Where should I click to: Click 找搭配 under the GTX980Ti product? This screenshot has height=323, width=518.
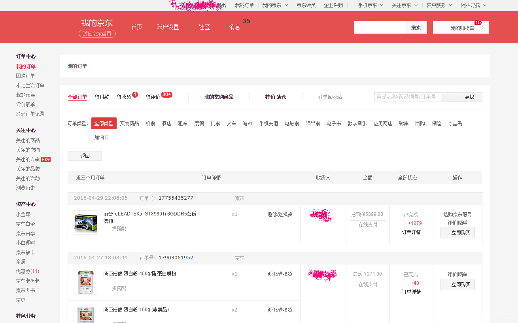coord(119,229)
